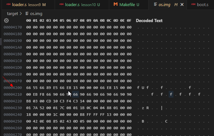Select byte E5 in row 00004200

(55, 88)
